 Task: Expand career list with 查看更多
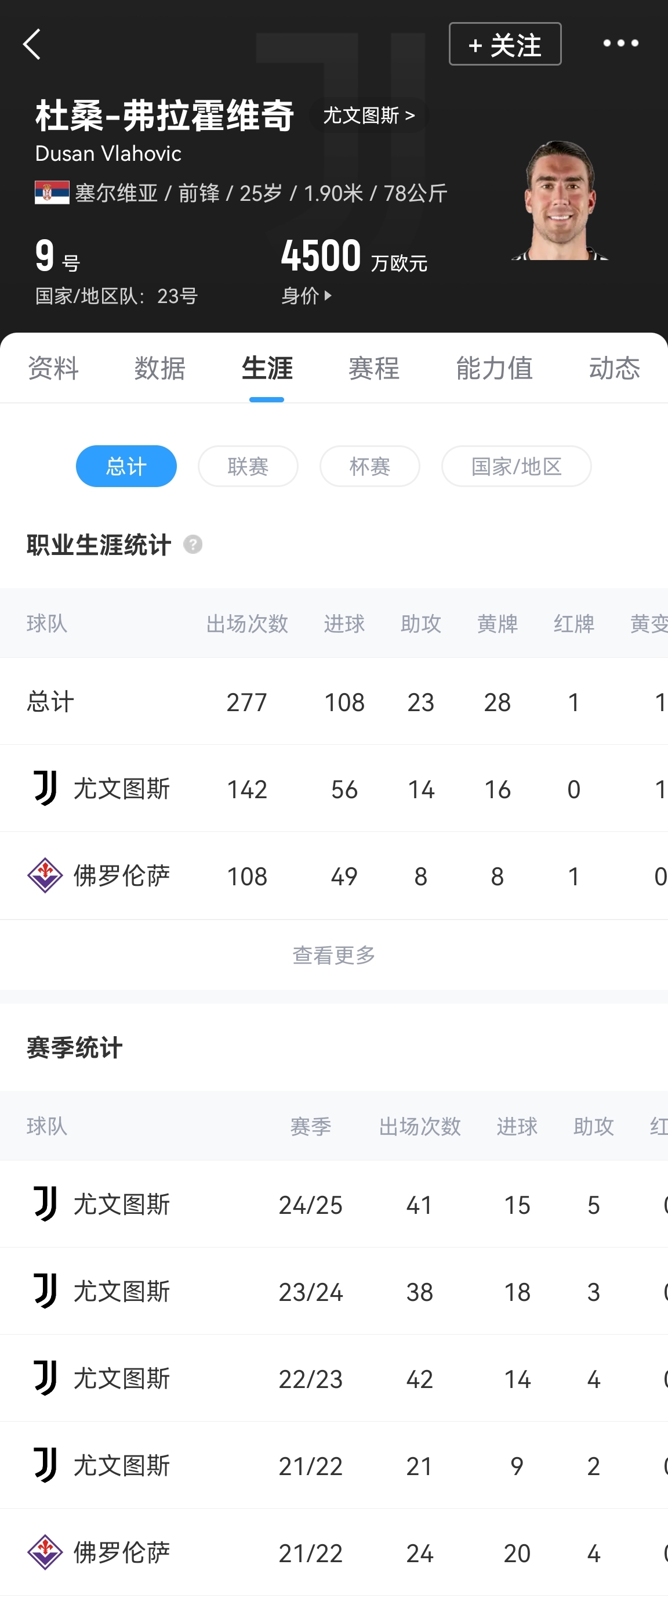[x=333, y=955]
